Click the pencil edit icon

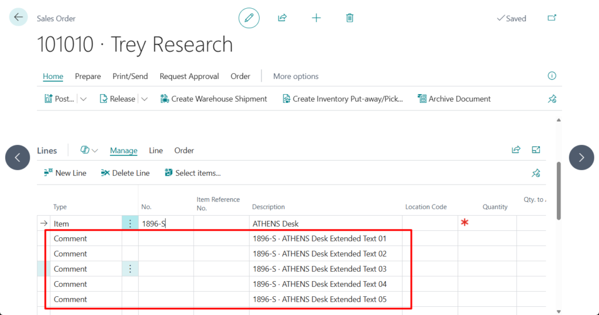coord(249,18)
